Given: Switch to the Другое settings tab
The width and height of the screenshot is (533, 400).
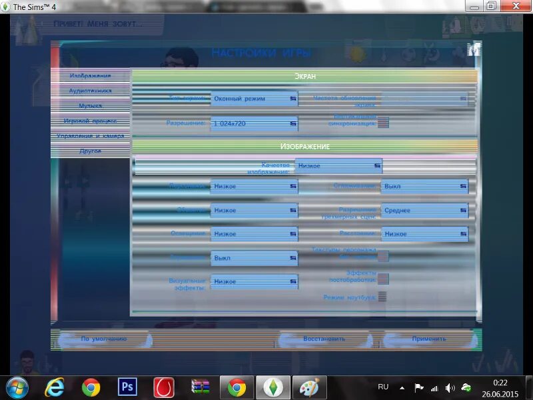Looking at the screenshot, I should click(91, 151).
